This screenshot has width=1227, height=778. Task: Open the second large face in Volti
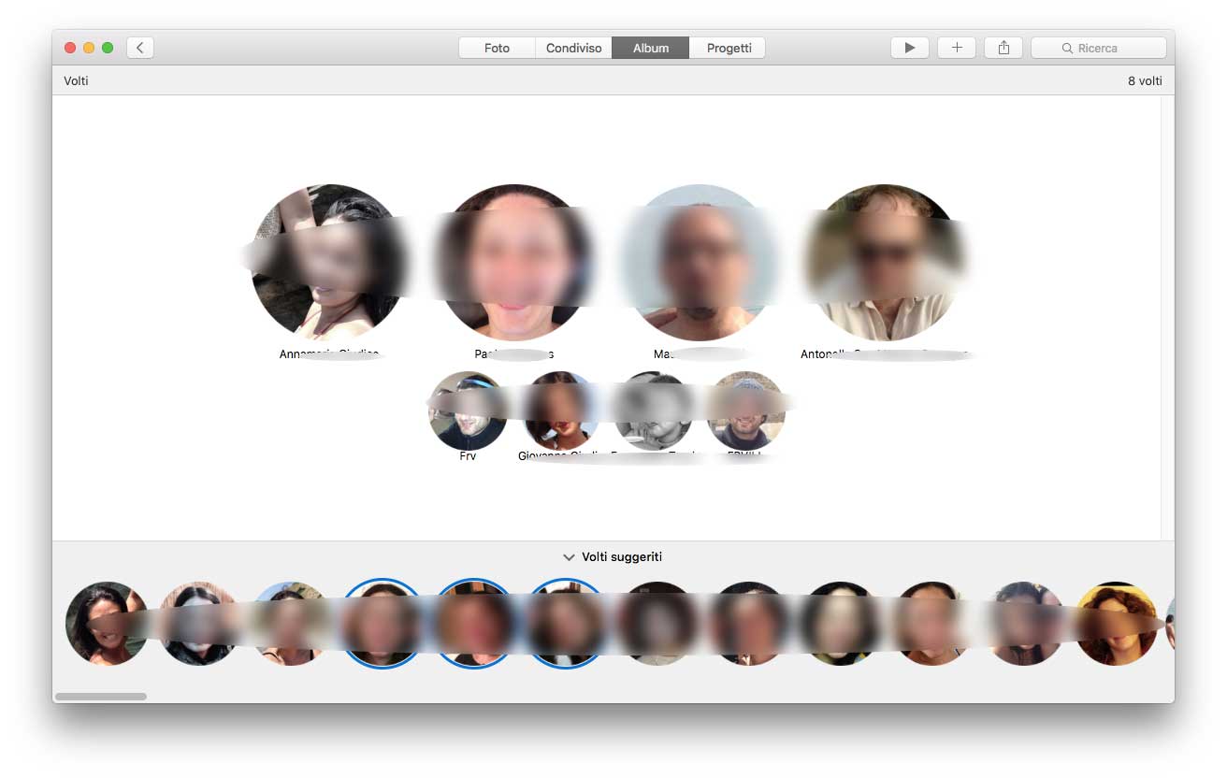tap(514, 262)
